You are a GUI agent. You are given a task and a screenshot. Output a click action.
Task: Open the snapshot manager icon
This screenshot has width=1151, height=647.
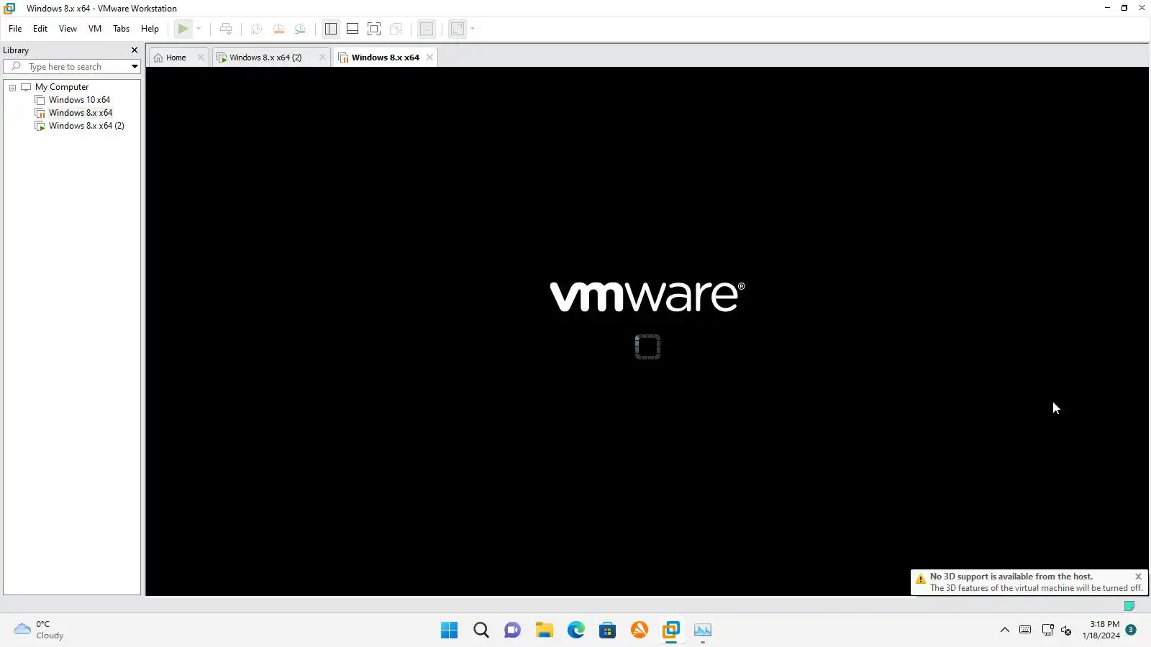(x=300, y=29)
